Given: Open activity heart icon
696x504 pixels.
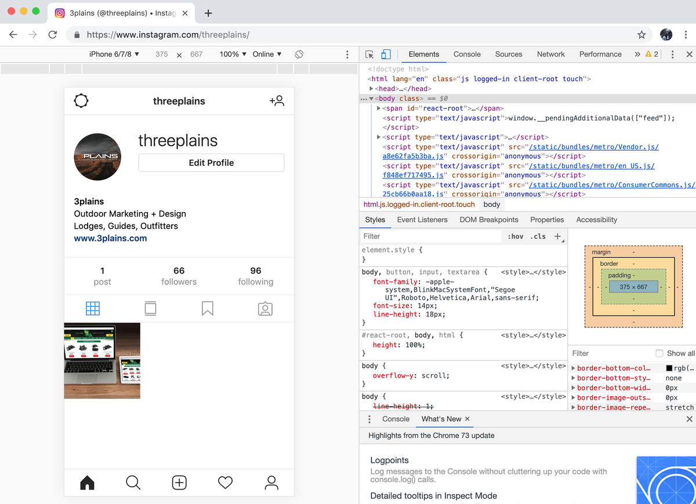Looking at the screenshot, I should pyautogui.click(x=225, y=482).
